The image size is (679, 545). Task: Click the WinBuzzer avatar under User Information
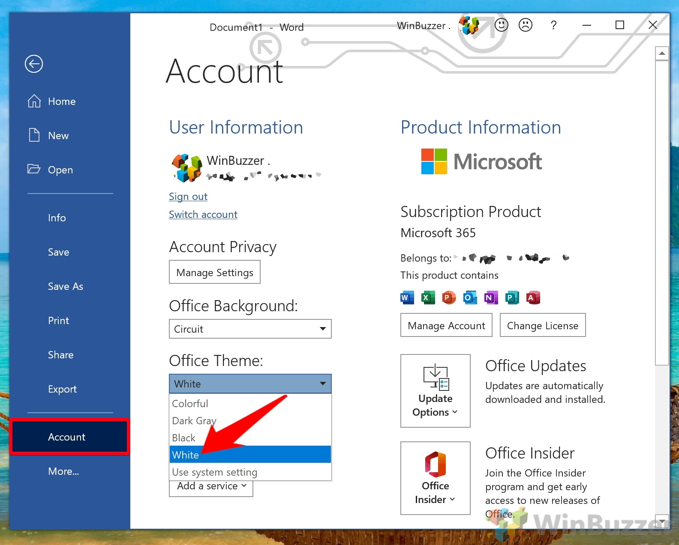point(187,168)
